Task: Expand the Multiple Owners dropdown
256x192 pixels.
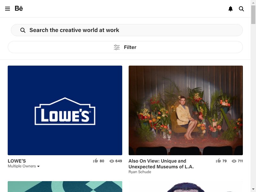Action: point(24,166)
